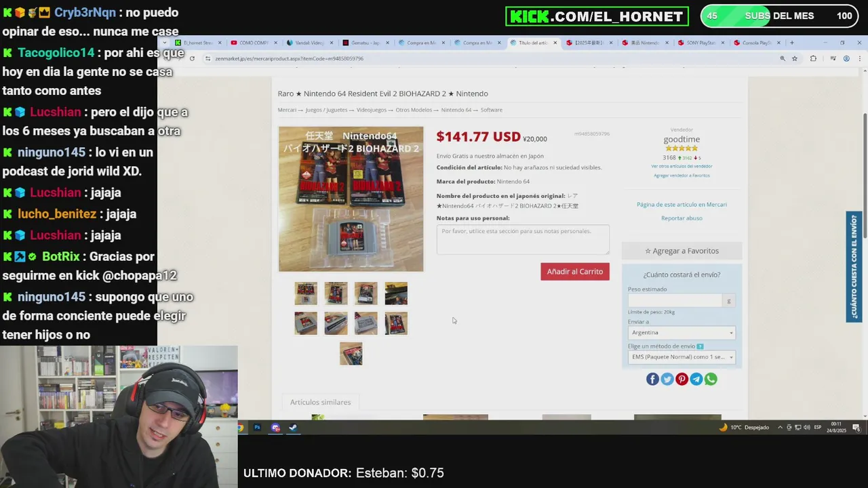Open 'Artículos similares' tab
The height and width of the screenshot is (488, 868).
click(320, 402)
